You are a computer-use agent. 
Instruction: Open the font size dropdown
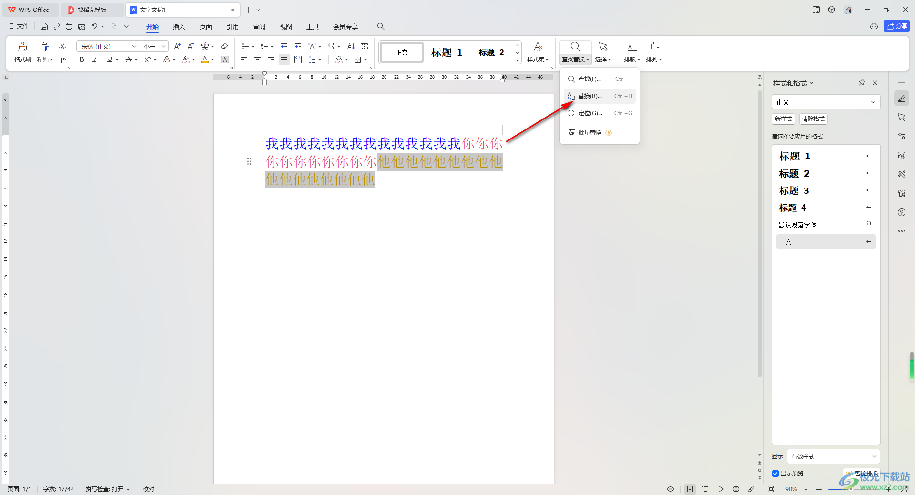[163, 46]
